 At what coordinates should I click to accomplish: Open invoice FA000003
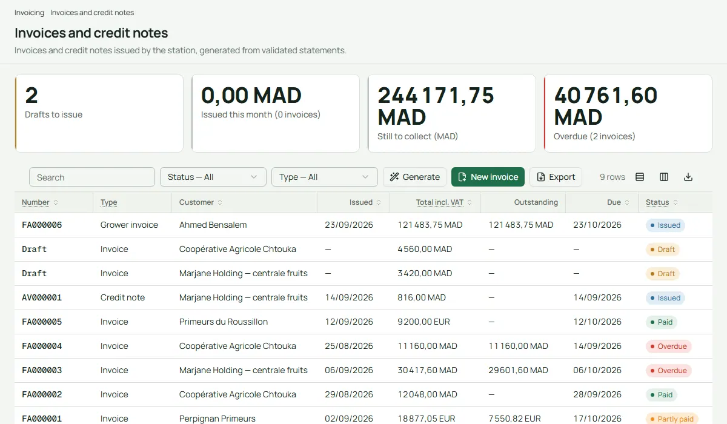(x=42, y=370)
